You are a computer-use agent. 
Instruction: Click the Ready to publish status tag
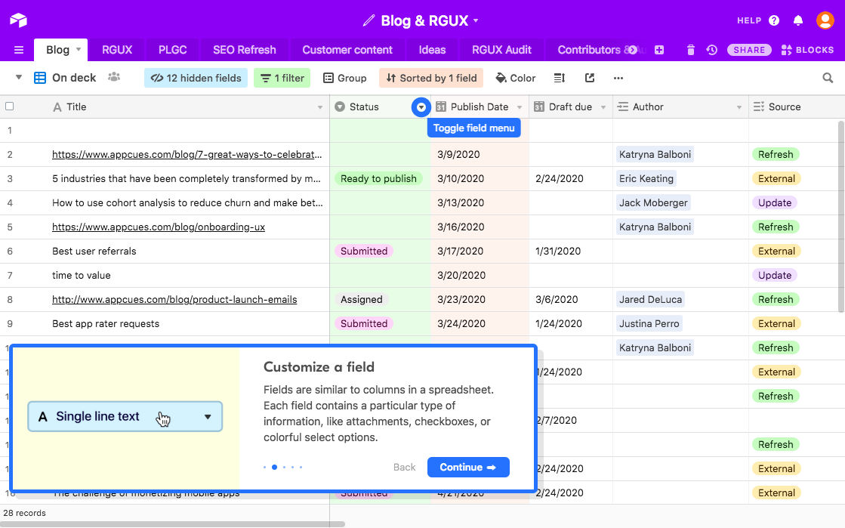378,178
